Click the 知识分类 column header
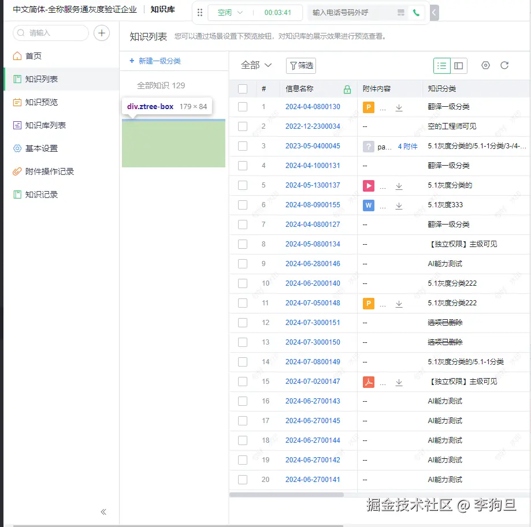The height and width of the screenshot is (527, 531). coord(441,89)
